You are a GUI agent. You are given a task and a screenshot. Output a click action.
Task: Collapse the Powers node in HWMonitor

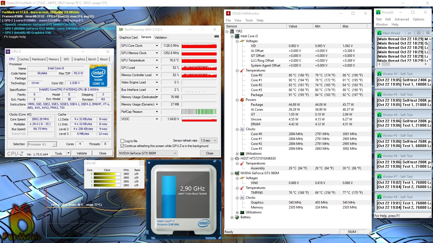[237, 100]
